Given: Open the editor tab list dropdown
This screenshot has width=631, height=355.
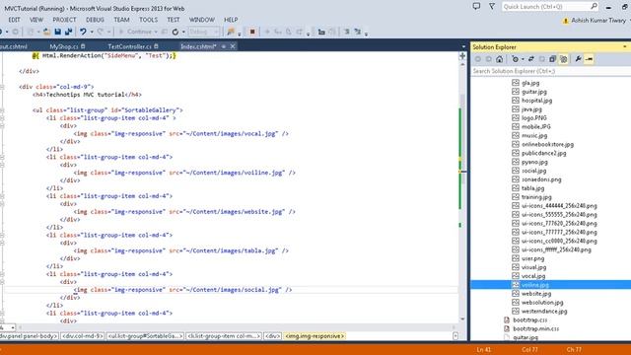Looking at the screenshot, I should [463, 46].
